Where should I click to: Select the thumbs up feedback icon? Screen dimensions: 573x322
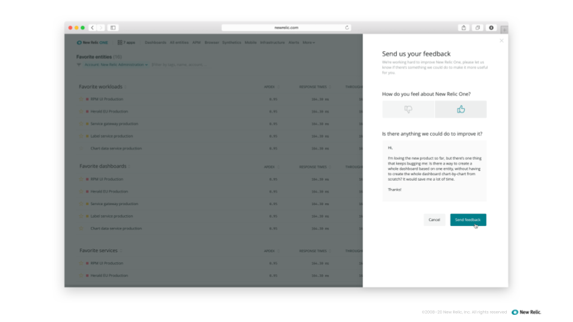[461, 109]
